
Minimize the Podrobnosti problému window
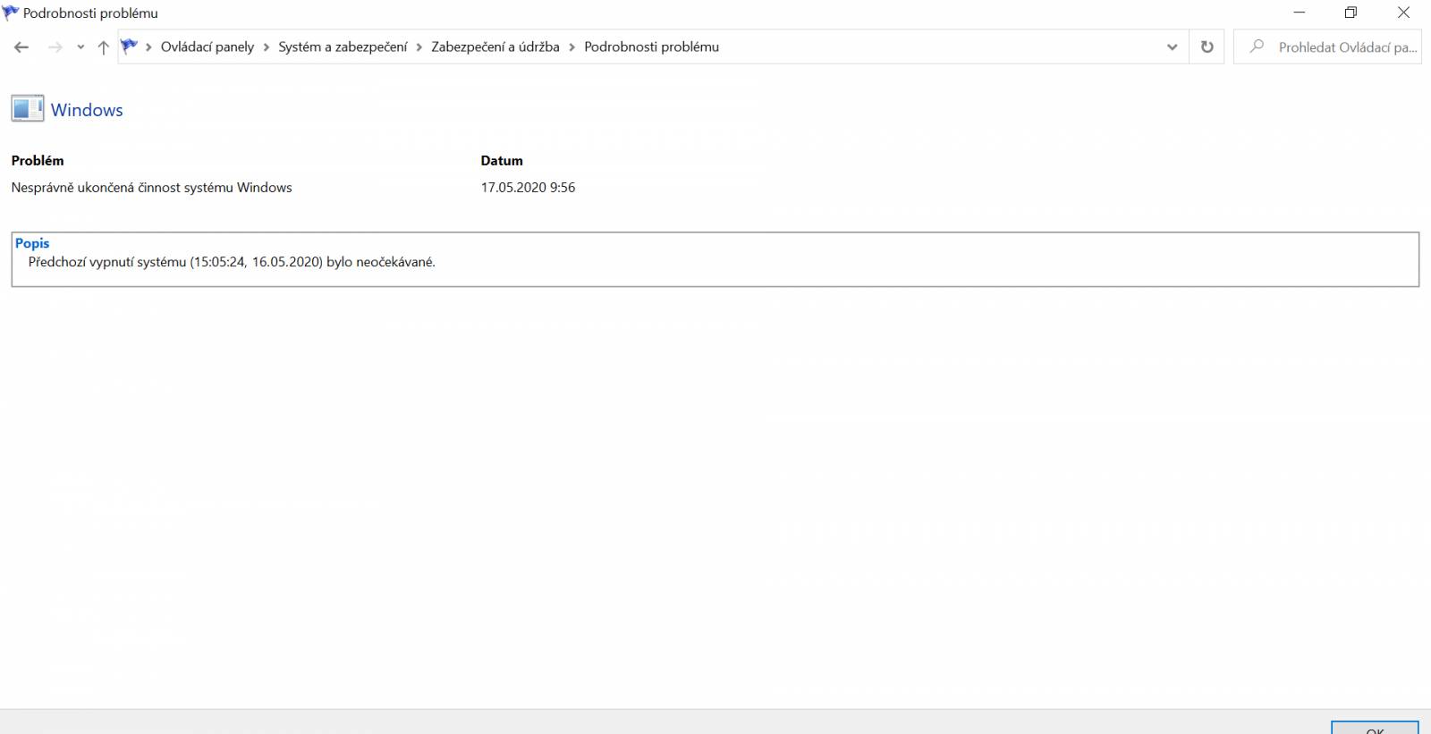1300,13
